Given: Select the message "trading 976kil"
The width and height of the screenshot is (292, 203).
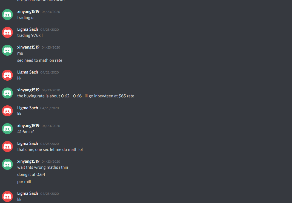Looking at the screenshot, I should click(30, 35).
